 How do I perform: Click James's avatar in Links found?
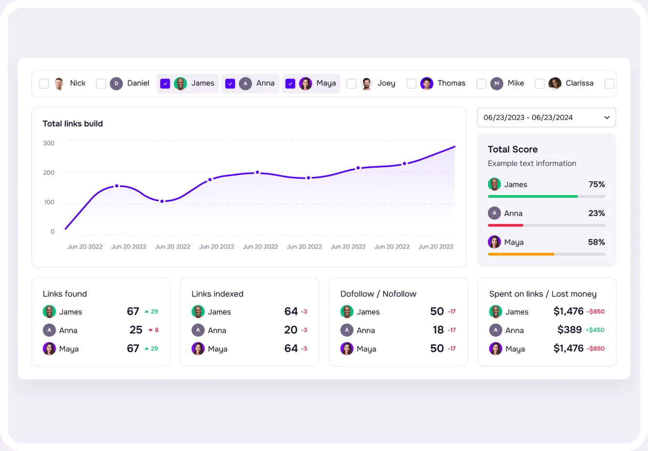[49, 311]
